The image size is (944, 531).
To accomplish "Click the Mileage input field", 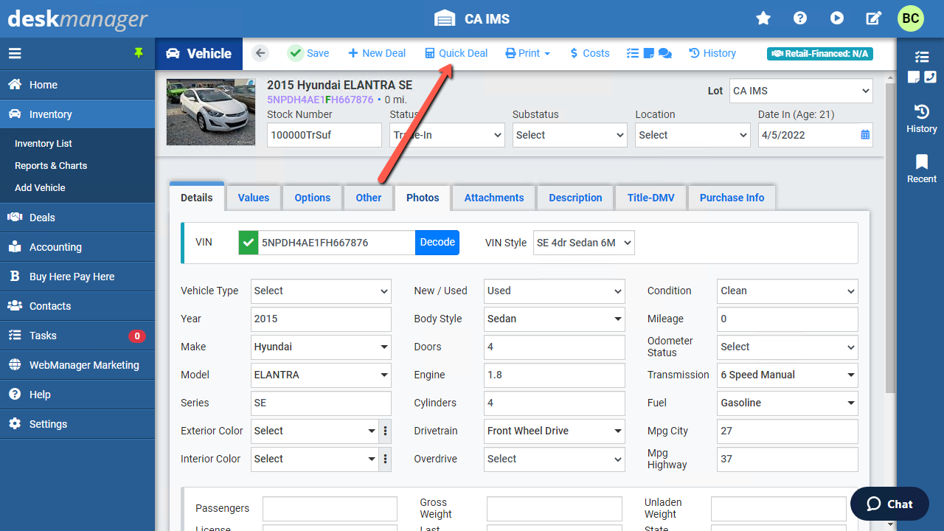I will [x=788, y=319].
